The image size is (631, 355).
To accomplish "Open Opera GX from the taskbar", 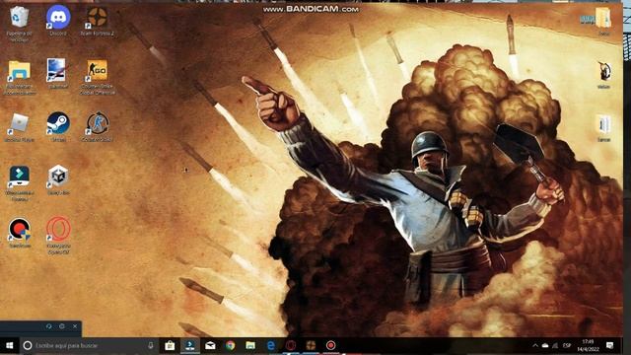I will pos(291,345).
